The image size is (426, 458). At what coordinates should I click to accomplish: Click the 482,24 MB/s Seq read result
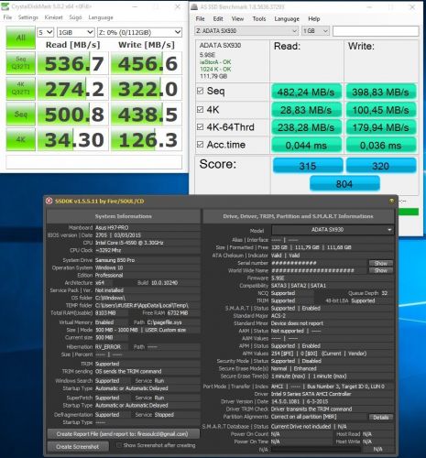306,92
